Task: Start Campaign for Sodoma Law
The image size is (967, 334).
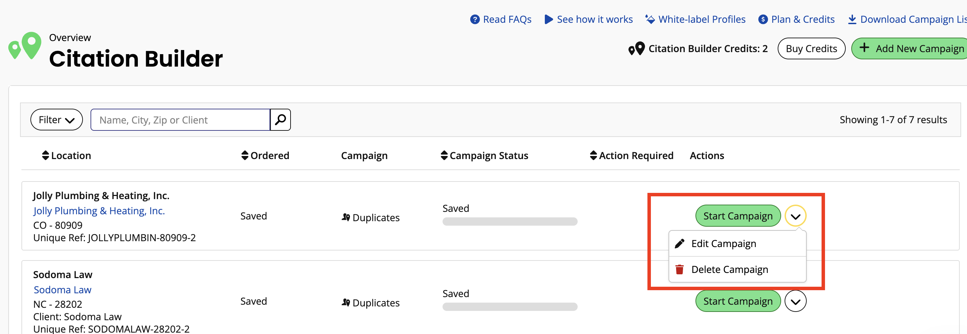Action: pyautogui.click(x=738, y=301)
